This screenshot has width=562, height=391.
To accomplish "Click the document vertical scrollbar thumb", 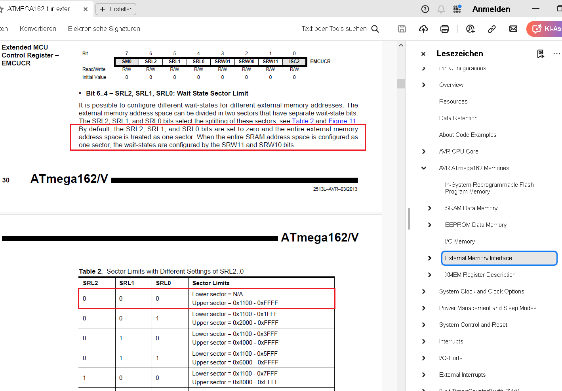I will click(401, 84).
